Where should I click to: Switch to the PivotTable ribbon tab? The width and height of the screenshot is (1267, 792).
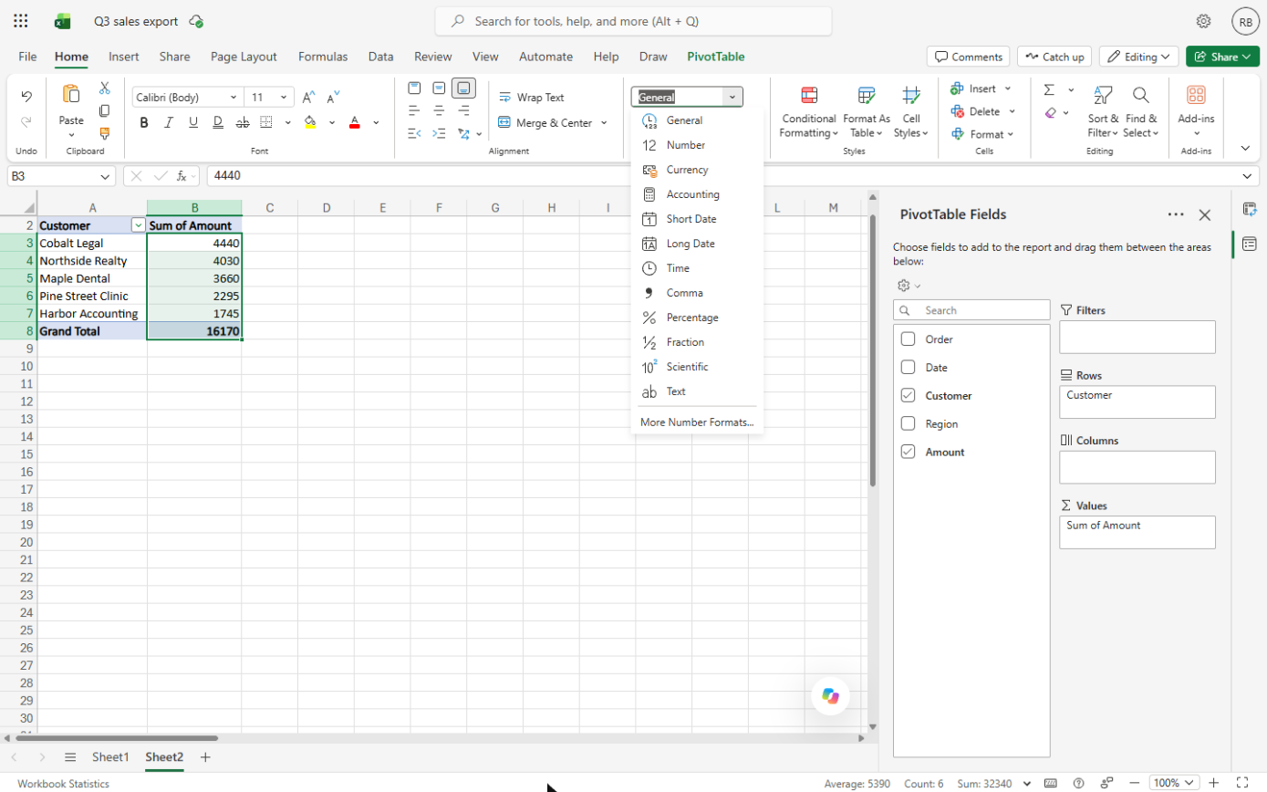(x=716, y=57)
